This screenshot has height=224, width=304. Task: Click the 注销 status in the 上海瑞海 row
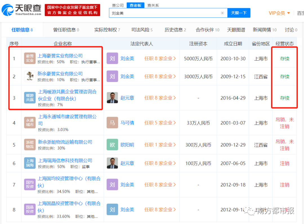pyautogui.click(x=284, y=163)
